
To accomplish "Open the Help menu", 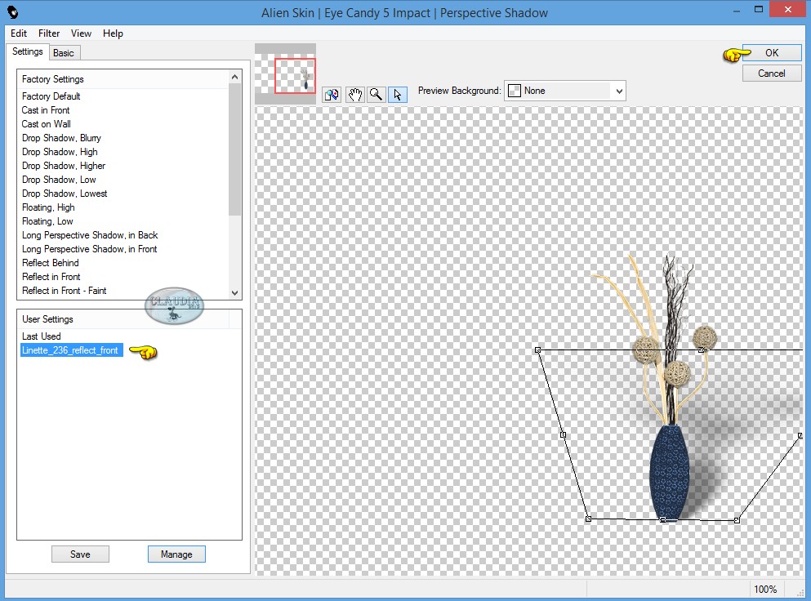I will pos(113,33).
